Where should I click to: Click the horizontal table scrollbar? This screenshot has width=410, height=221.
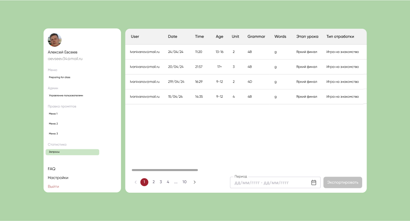click(x=165, y=170)
